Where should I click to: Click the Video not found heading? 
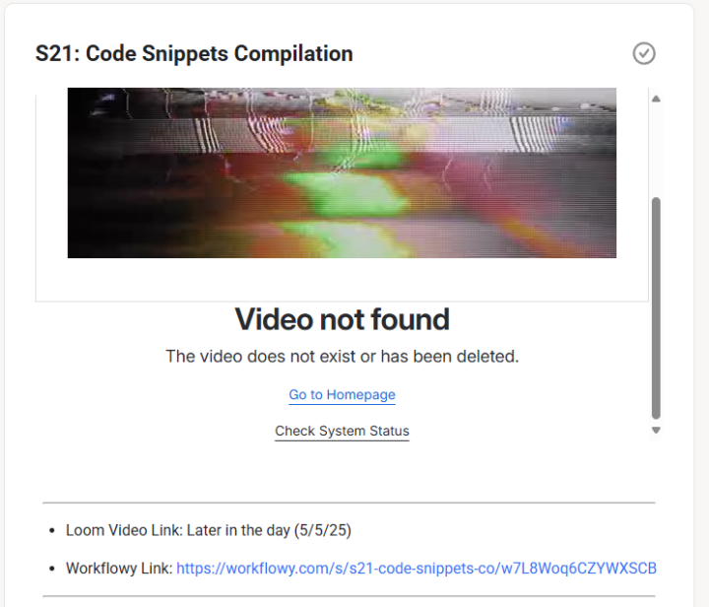343,319
